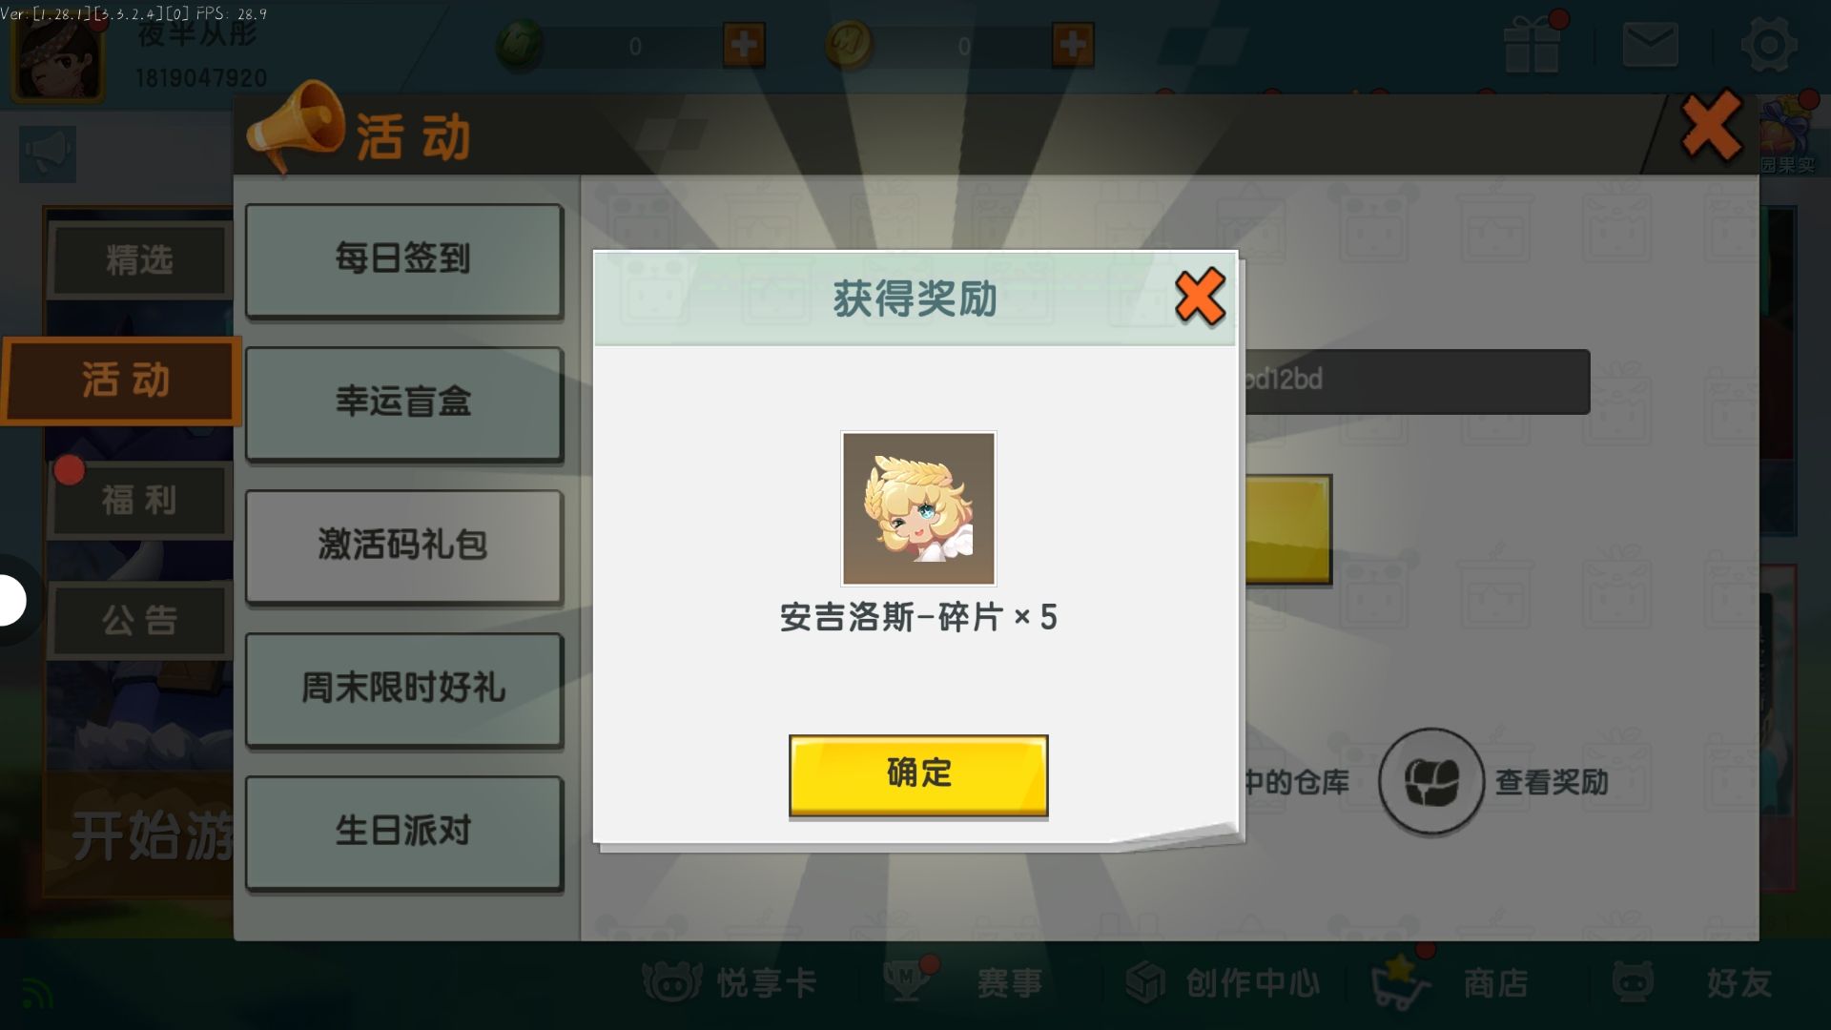Select the 幸运盲盒 tab
Viewport: 1831px width, 1030px height.
click(x=403, y=402)
